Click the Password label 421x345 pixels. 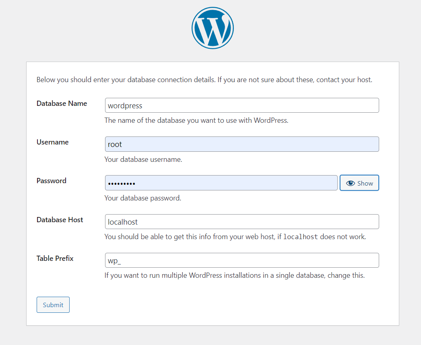51,181
